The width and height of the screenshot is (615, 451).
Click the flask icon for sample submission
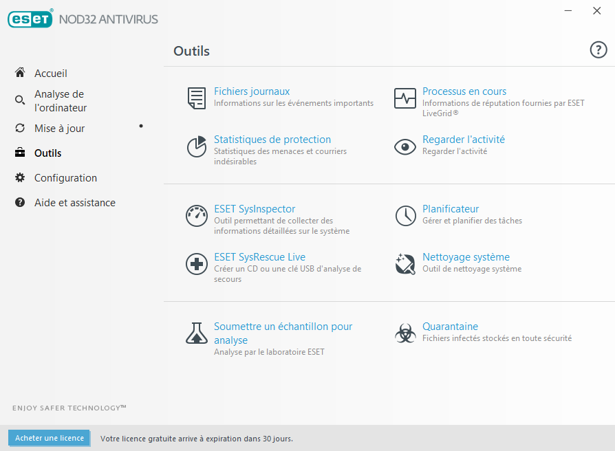point(197,333)
